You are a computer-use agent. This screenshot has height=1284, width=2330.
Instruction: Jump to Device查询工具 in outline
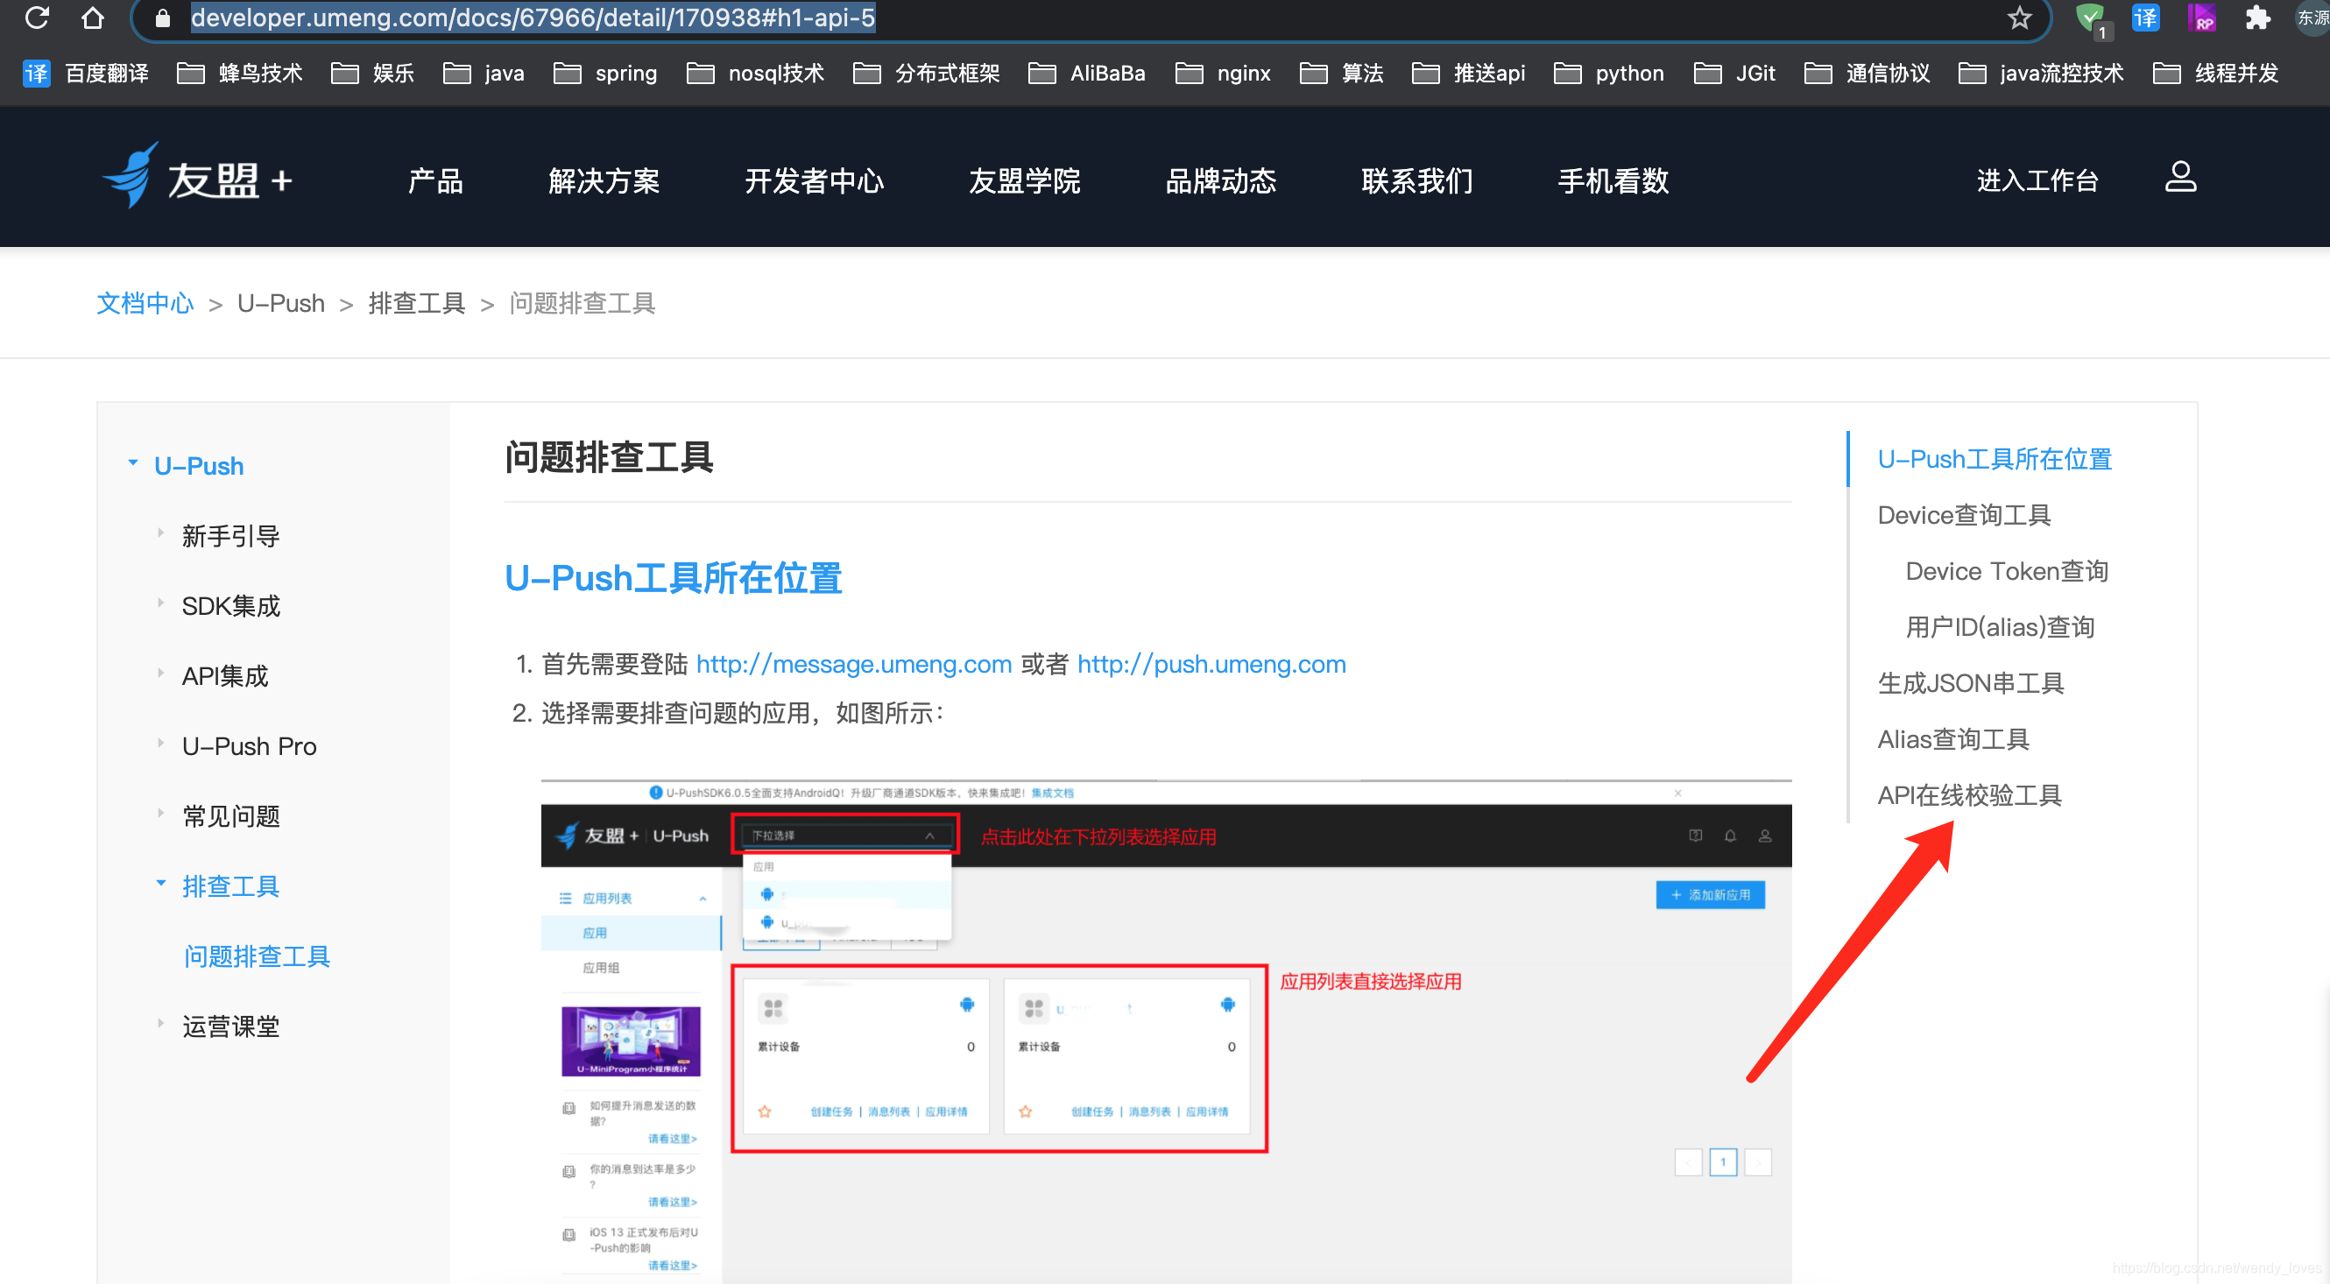click(1963, 515)
